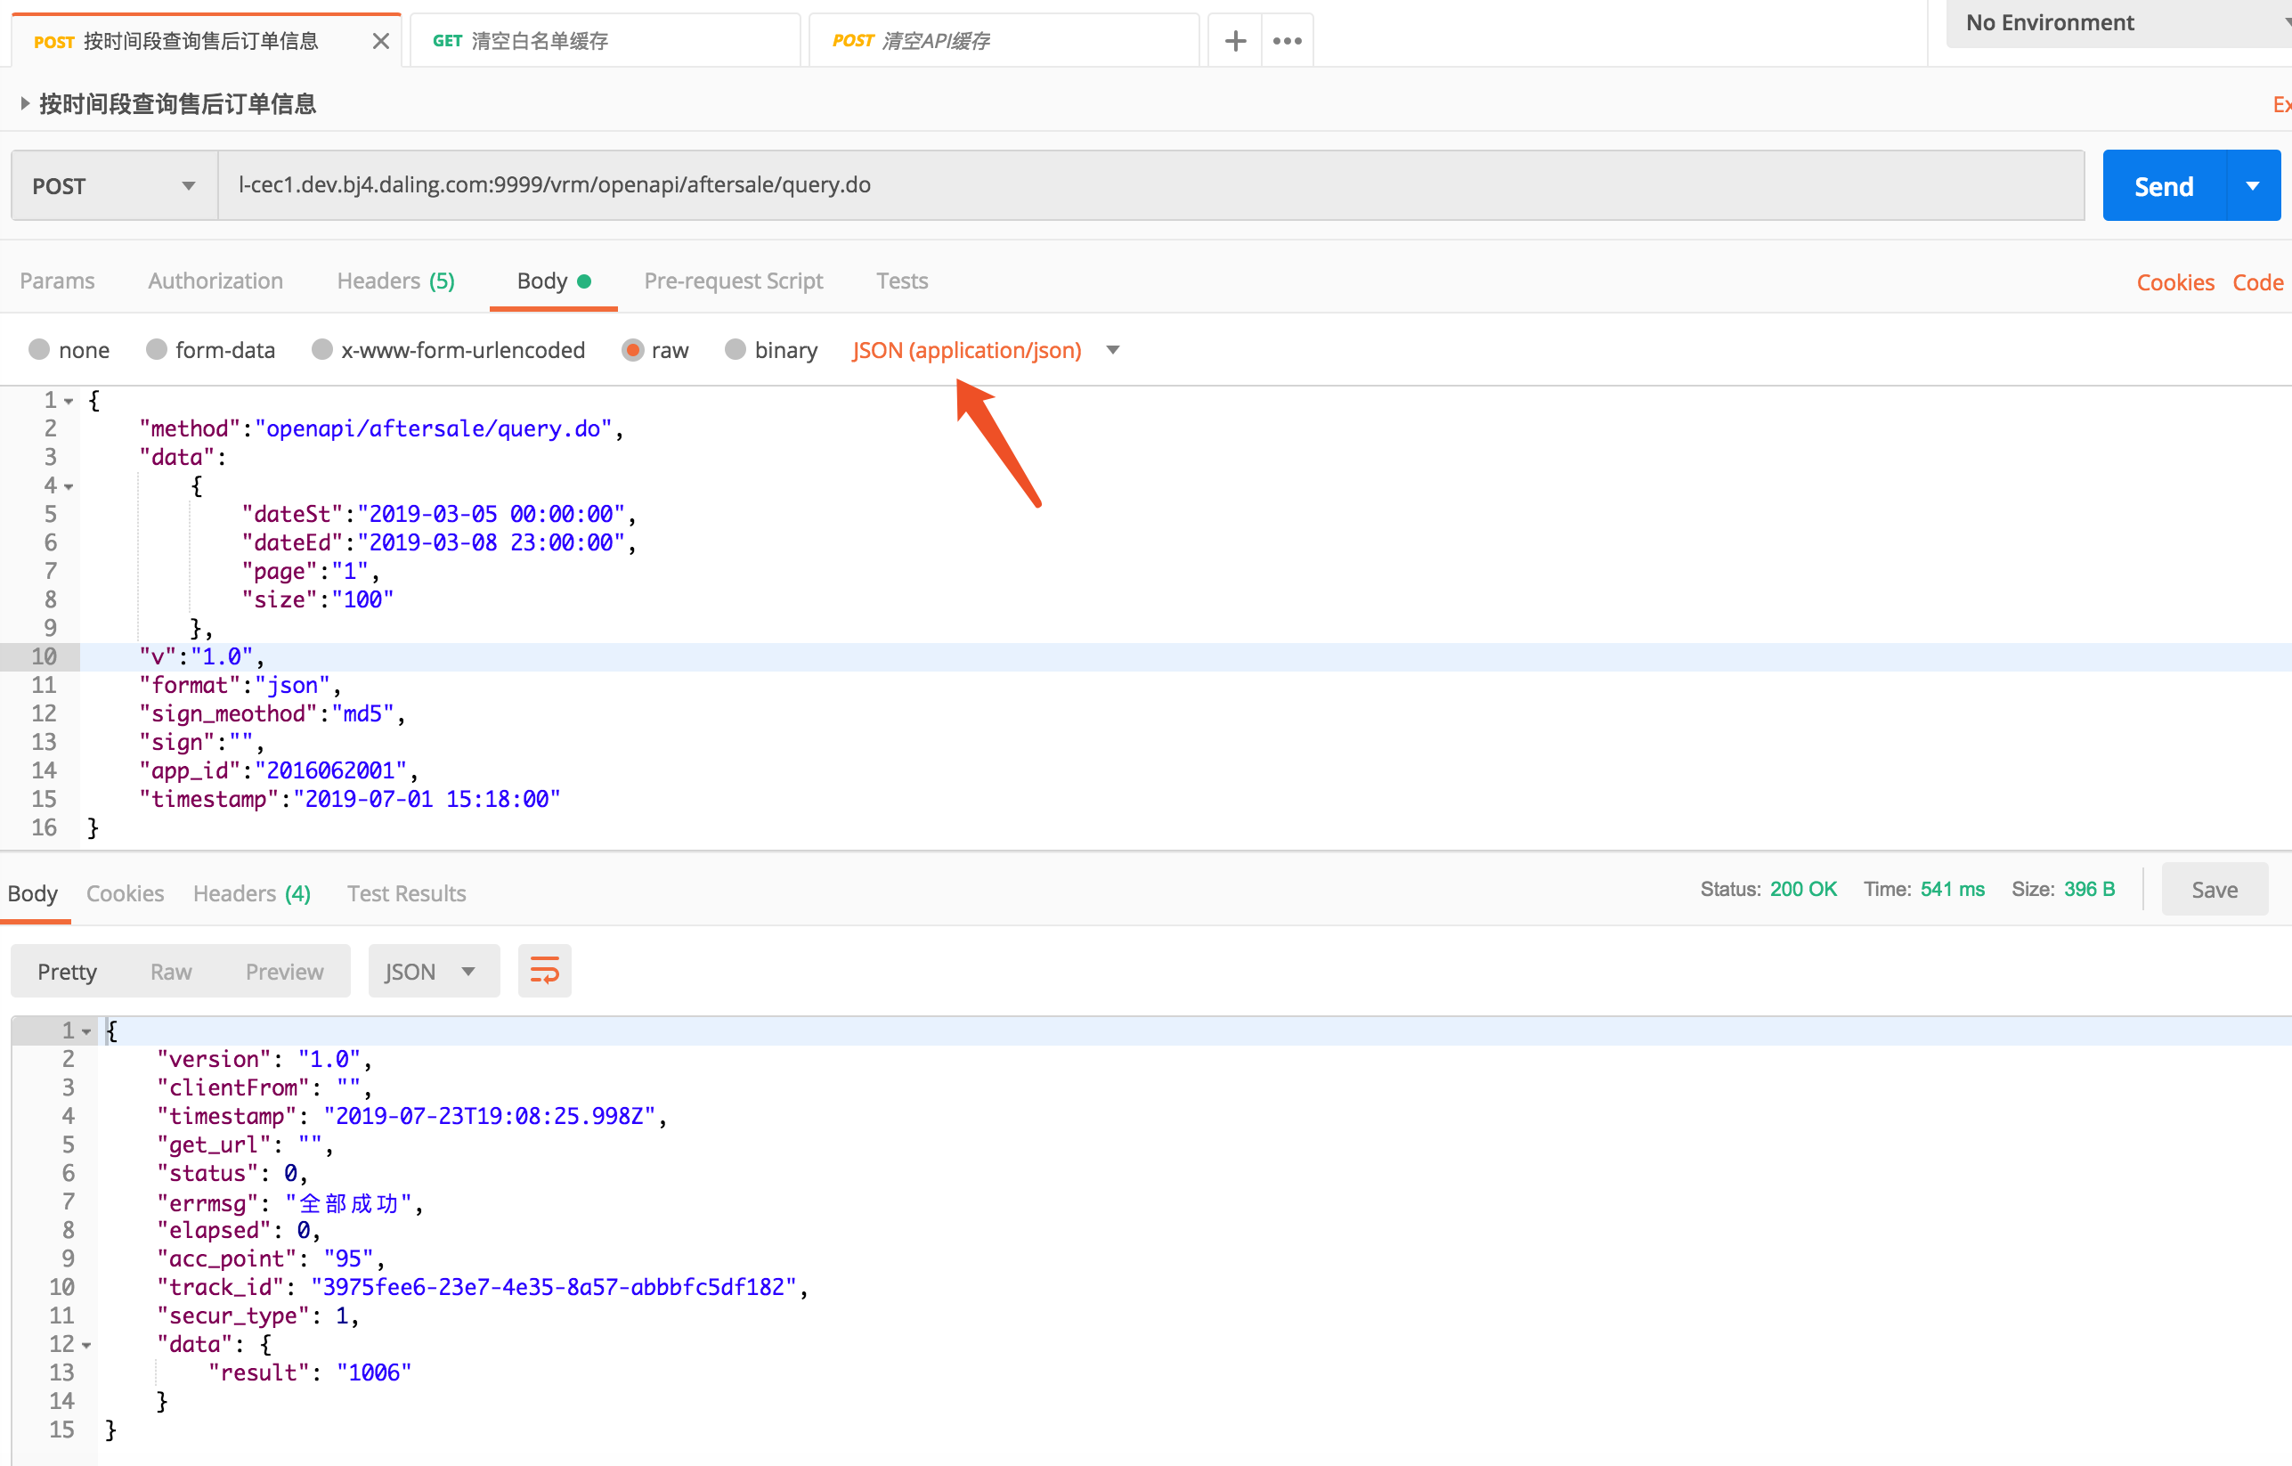
Task: Close the first POST request tab
Action: click(x=381, y=41)
